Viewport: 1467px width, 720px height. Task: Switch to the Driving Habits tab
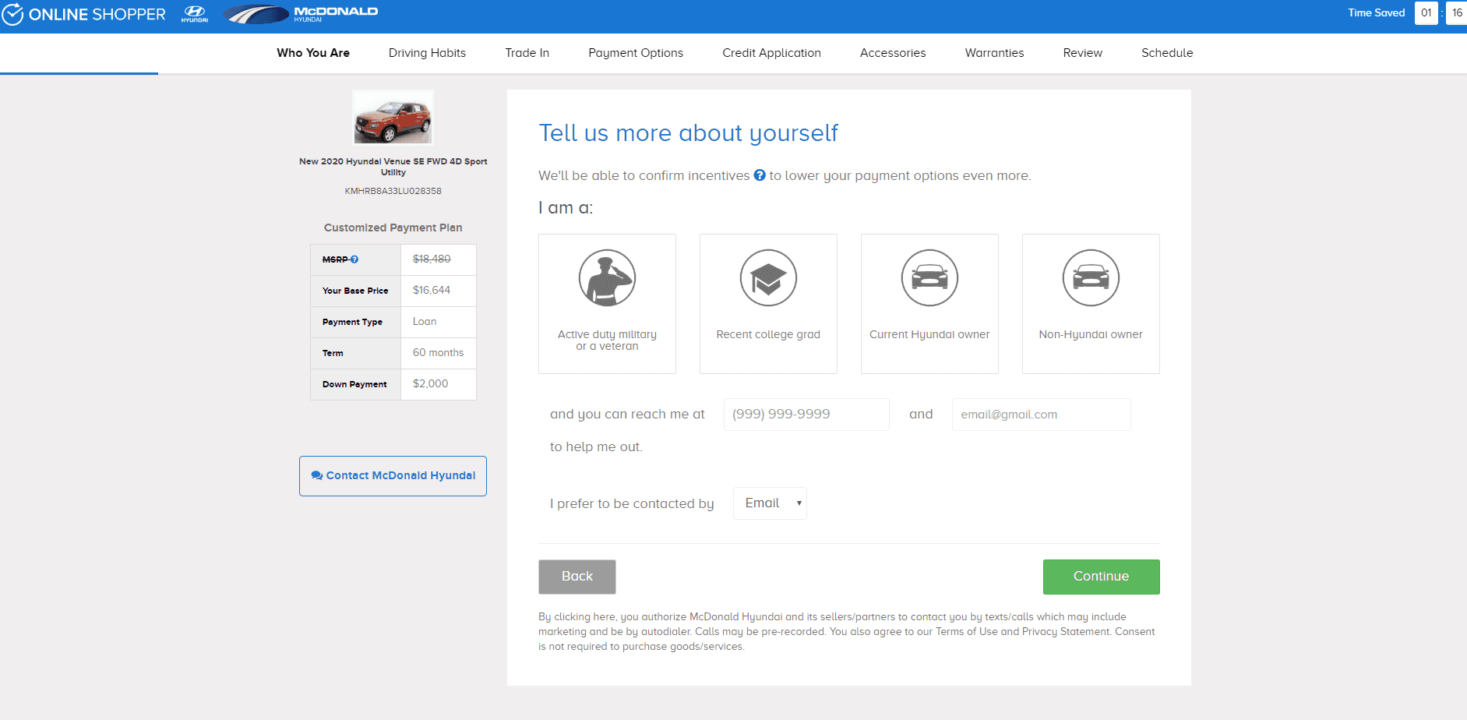[427, 53]
